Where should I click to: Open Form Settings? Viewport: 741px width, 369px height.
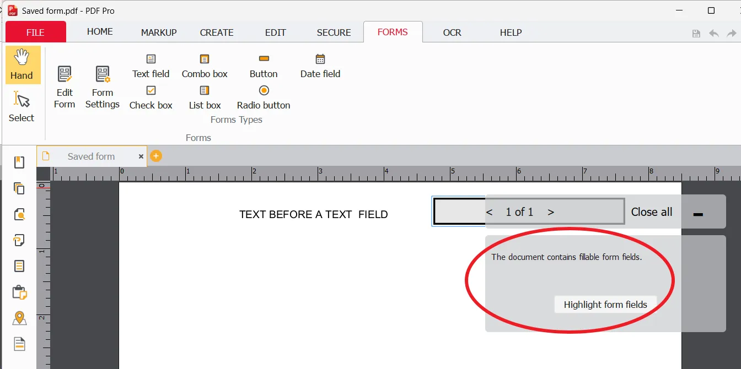(103, 87)
